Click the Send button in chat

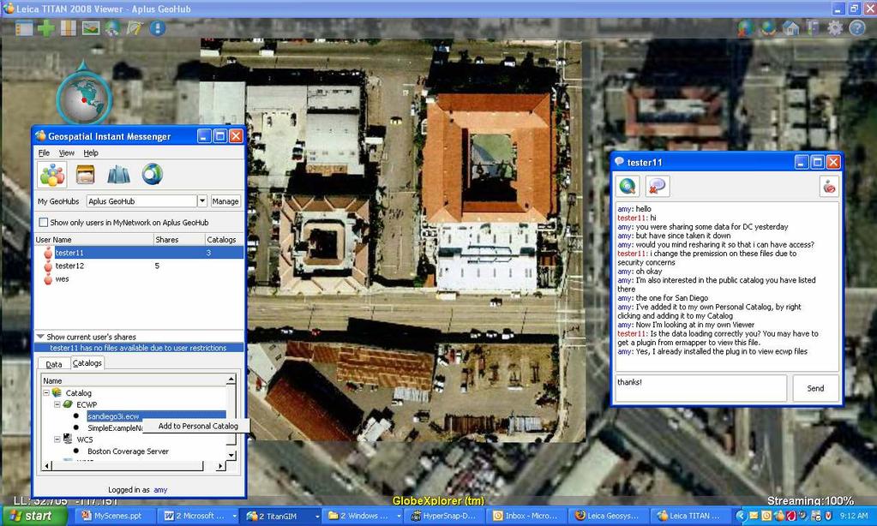(815, 388)
